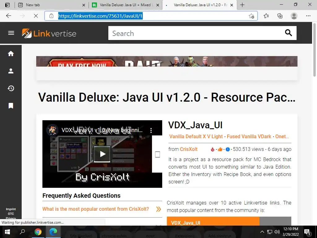
Task: Expand What is the most popular content question
Action: click(96, 209)
